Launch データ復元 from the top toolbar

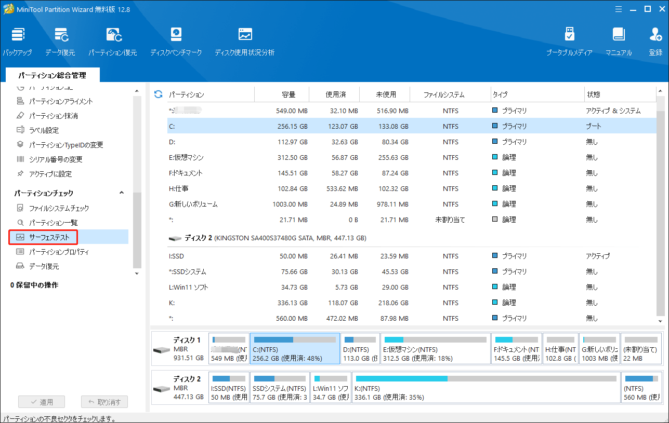[x=60, y=42]
